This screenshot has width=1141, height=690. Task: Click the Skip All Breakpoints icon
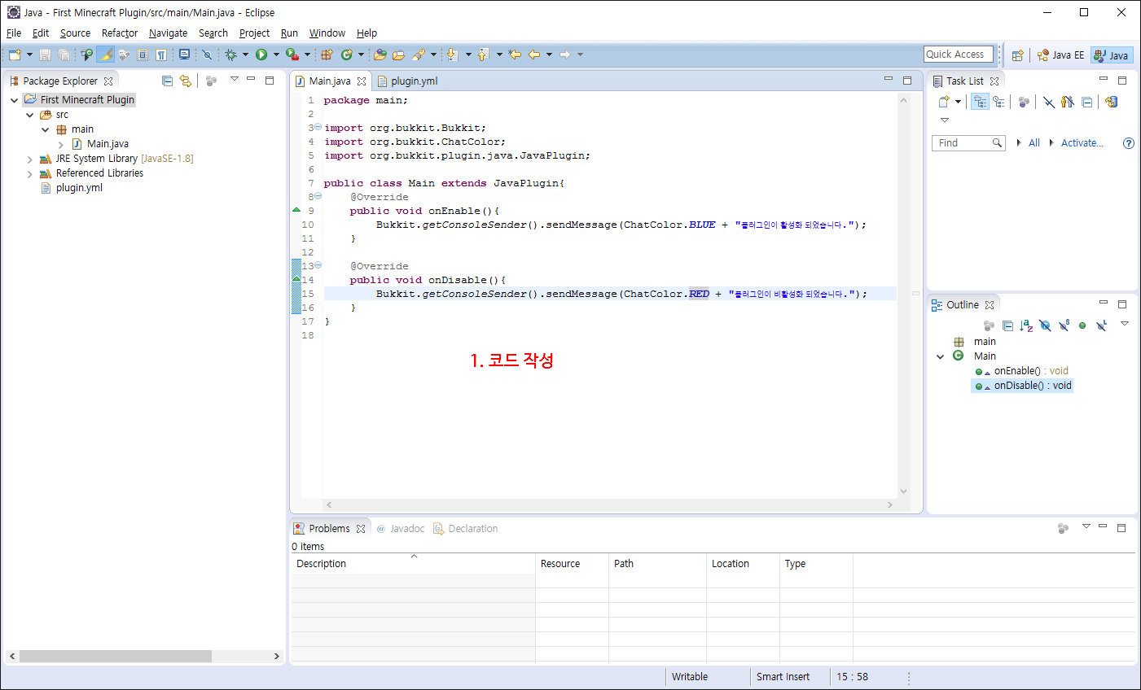click(x=207, y=55)
